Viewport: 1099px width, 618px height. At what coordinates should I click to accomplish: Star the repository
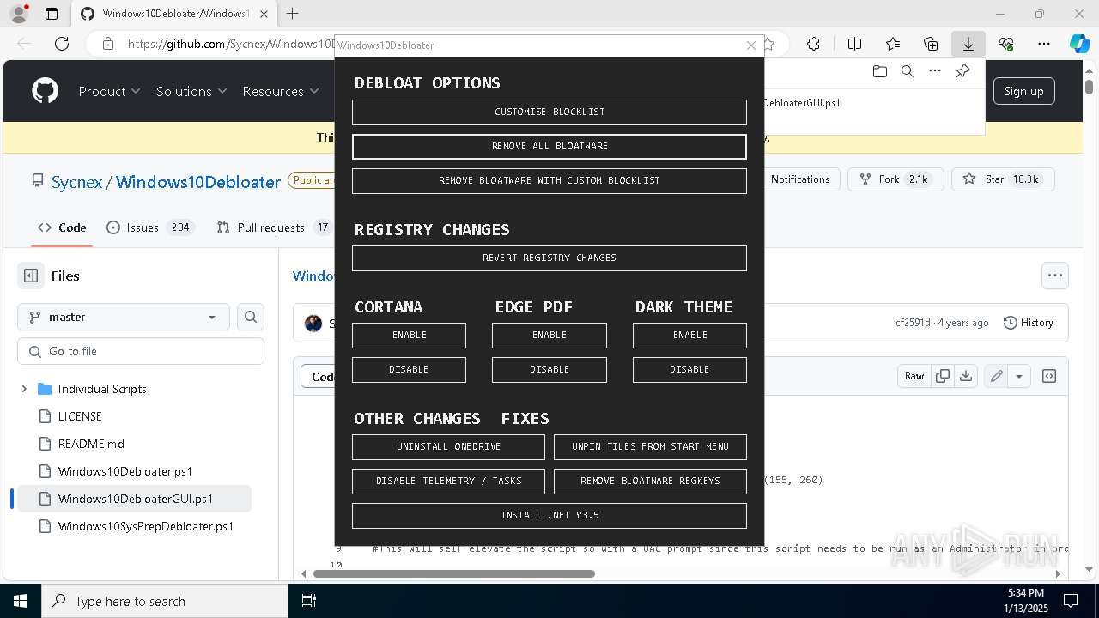pos(1003,179)
